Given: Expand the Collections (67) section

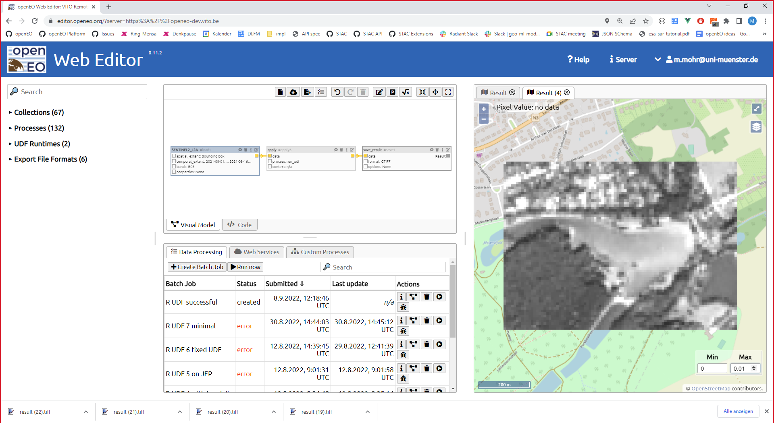Looking at the screenshot, I should (38, 112).
